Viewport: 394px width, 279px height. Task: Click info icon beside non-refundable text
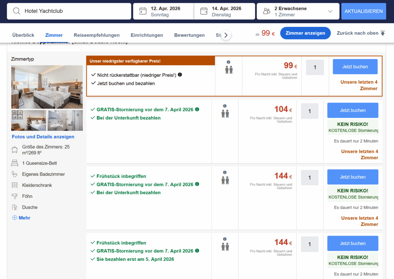[180, 75]
